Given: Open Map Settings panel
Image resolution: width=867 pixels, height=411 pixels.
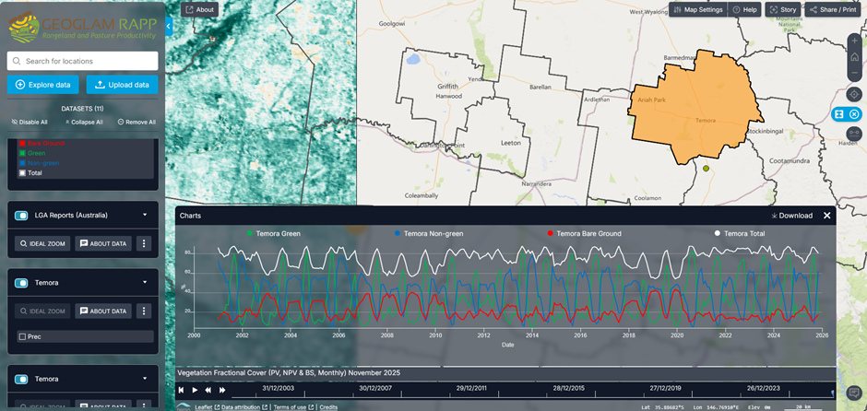Looking at the screenshot, I should click(x=697, y=9).
